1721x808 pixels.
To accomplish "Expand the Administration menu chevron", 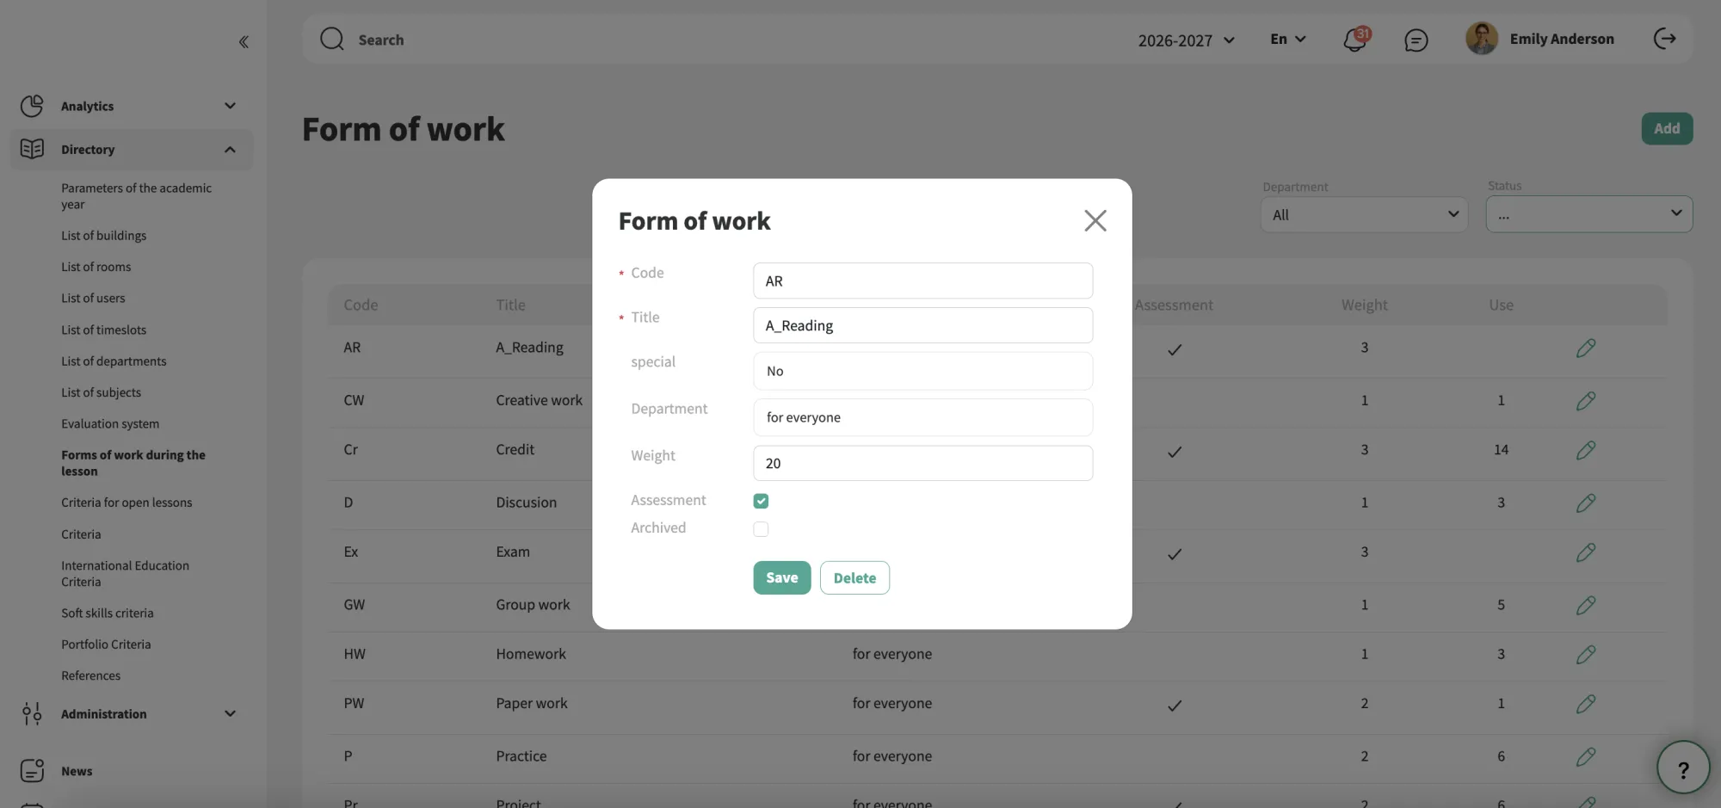I will click(230, 713).
